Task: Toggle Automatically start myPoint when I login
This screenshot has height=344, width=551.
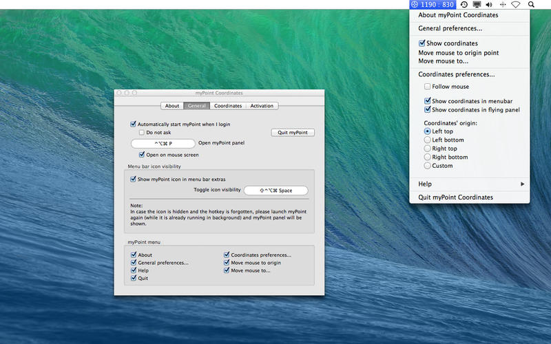Action: (x=133, y=124)
